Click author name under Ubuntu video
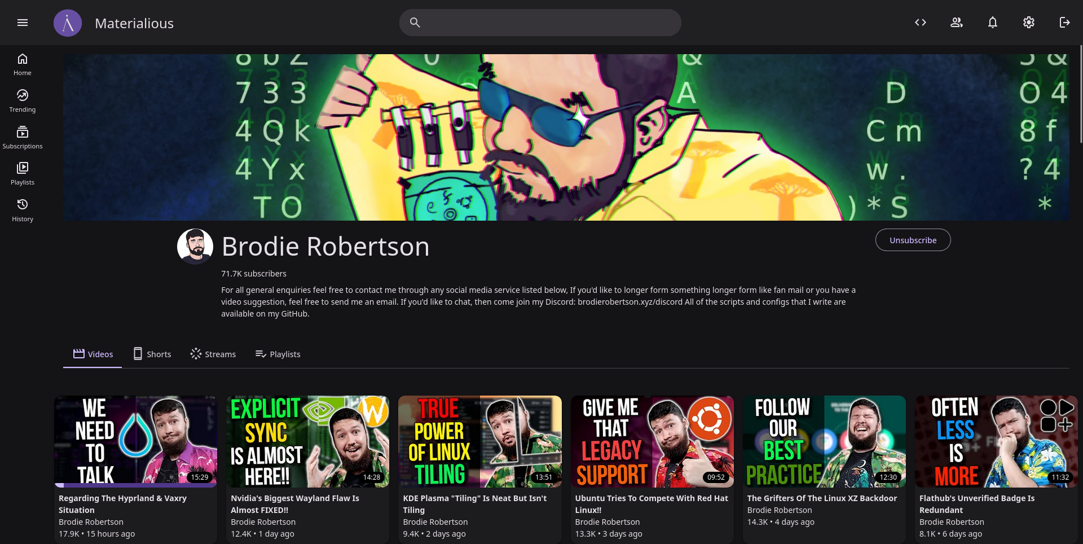 [x=607, y=522]
